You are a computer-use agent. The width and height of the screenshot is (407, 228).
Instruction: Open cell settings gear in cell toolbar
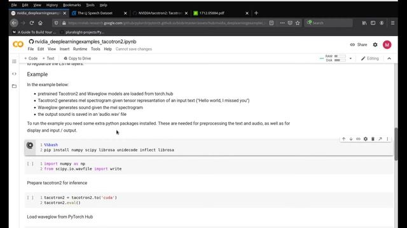(x=366, y=139)
